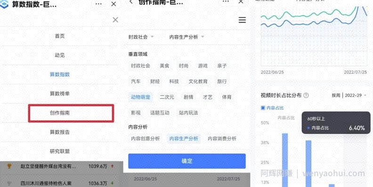Toggle the 内容占比 legend marker

[263, 108]
